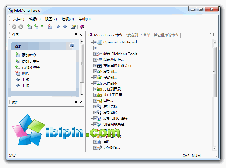
Task: Click the 删除 icon in tasks panel
Action: click(18, 73)
